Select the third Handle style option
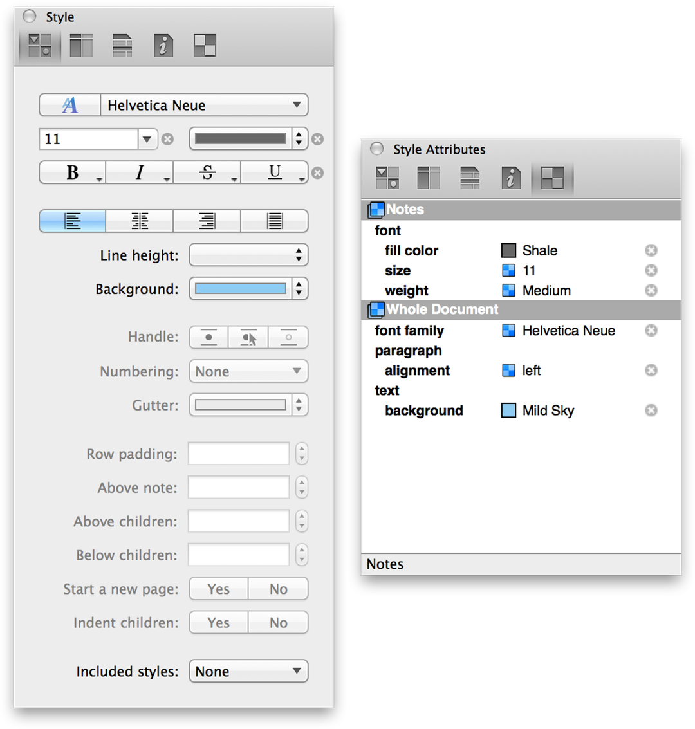Image resolution: width=695 pixels, height=729 pixels. [x=288, y=337]
